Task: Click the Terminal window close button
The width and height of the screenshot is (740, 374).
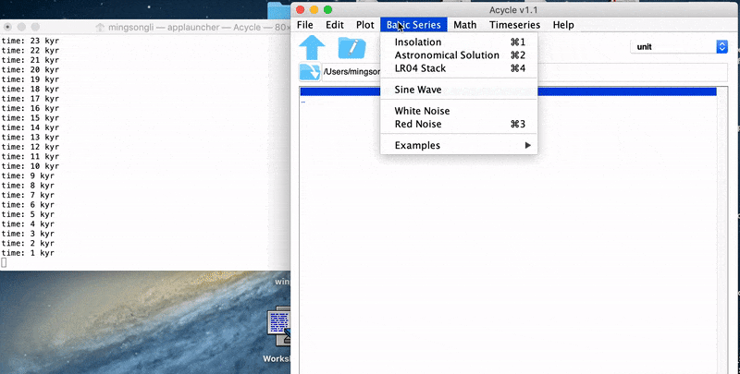Action: (7, 27)
